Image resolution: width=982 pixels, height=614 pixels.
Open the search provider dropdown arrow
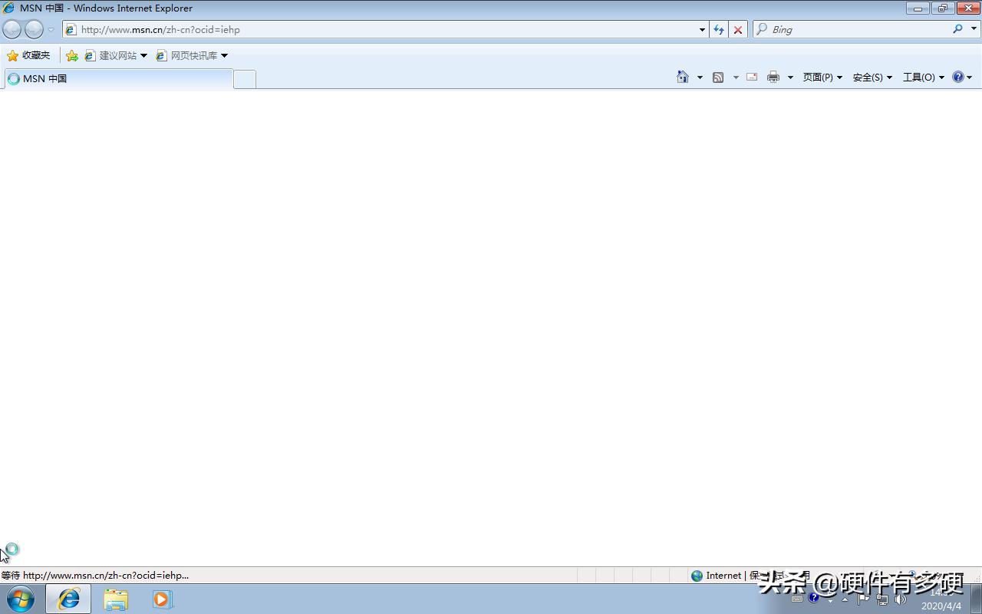(x=974, y=29)
